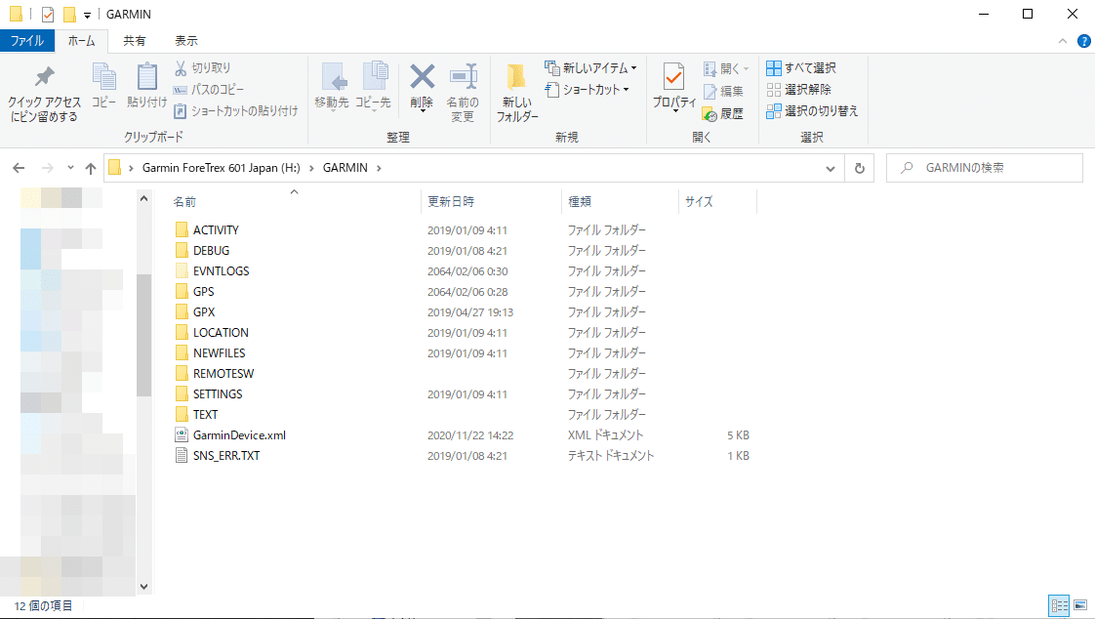Click the コピー (Copy) ribbon icon
Viewport: 1095px width, 619px height.
[104, 77]
